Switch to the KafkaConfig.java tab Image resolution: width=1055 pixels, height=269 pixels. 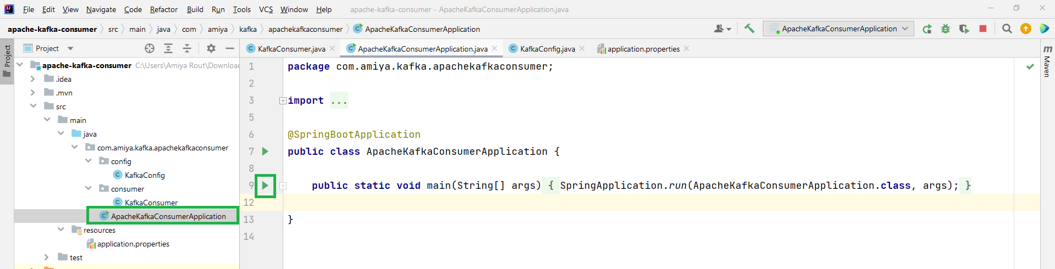(x=547, y=49)
